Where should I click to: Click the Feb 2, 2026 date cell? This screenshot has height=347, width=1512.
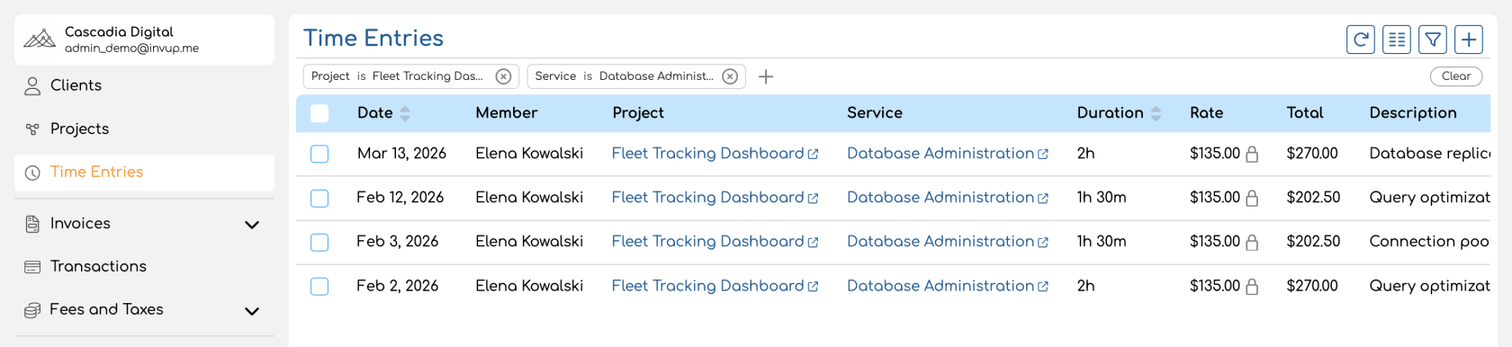click(x=398, y=286)
